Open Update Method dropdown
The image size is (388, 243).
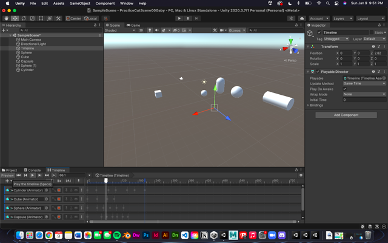pyautogui.click(x=364, y=84)
